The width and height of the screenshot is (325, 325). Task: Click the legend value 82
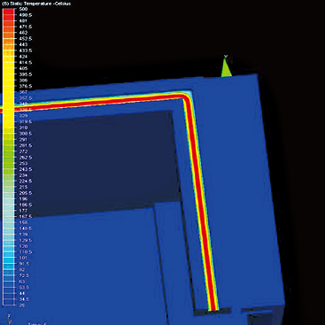coord(22,270)
